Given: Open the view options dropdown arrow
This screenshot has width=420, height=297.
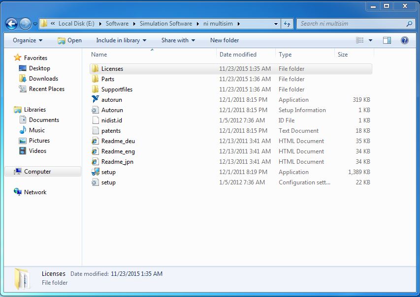Looking at the screenshot, I should tap(370, 40).
